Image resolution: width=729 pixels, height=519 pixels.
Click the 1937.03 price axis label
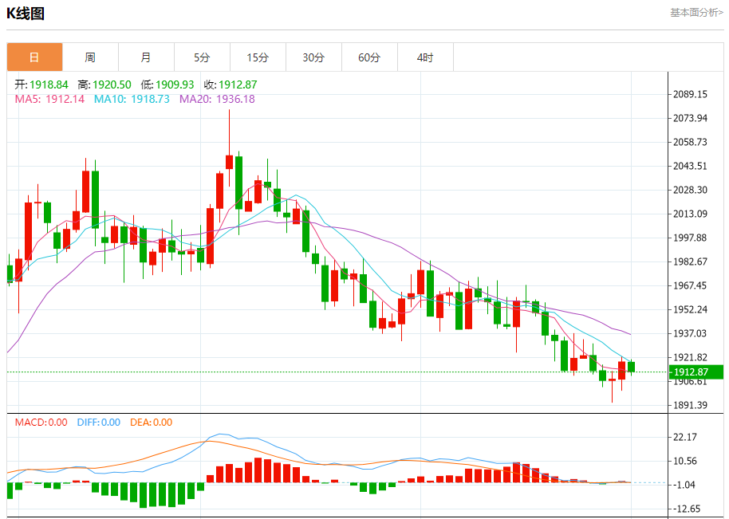[690, 333]
